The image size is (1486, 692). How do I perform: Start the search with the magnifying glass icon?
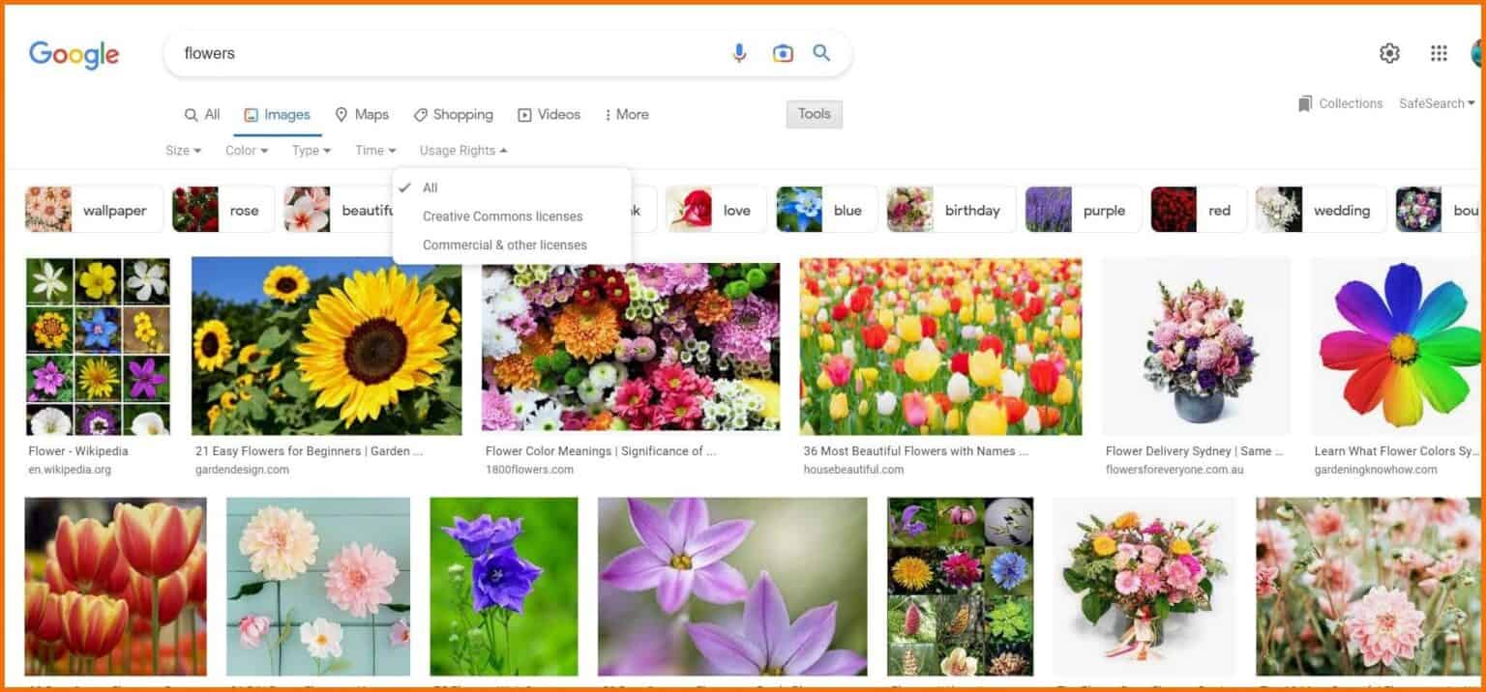(821, 53)
